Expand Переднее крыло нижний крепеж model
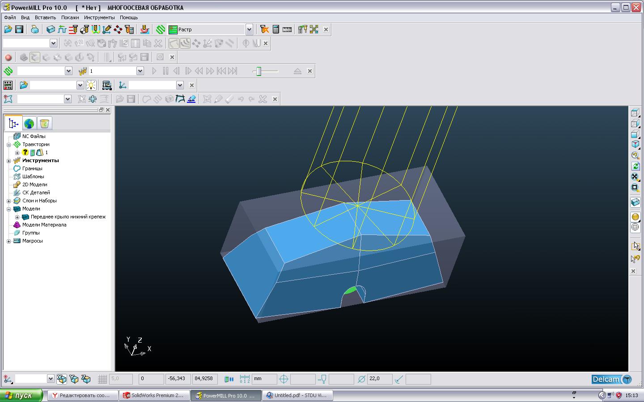Screen dimensions: 644x402 click(x=17, y=217)
